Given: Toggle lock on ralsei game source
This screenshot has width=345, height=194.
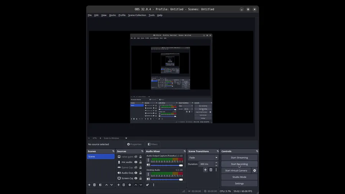Looking at the screenshot, I should click(x=141, y=157).
